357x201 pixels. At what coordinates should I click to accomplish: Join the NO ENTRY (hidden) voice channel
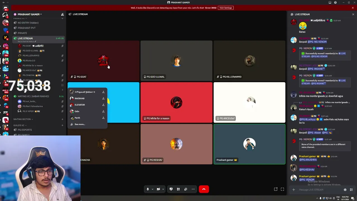coord(38,23)
